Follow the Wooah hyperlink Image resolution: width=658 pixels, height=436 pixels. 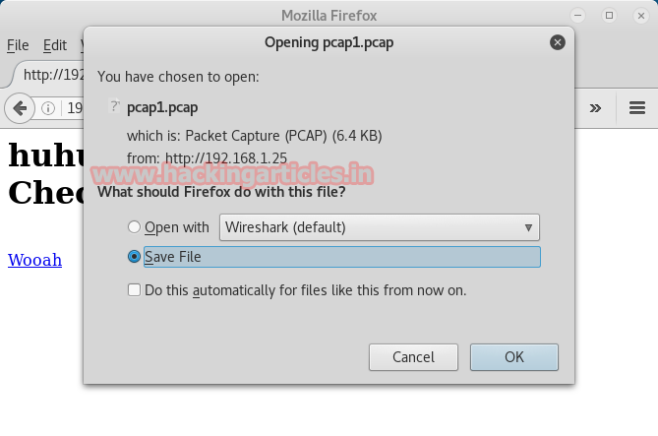pos(34,260)
